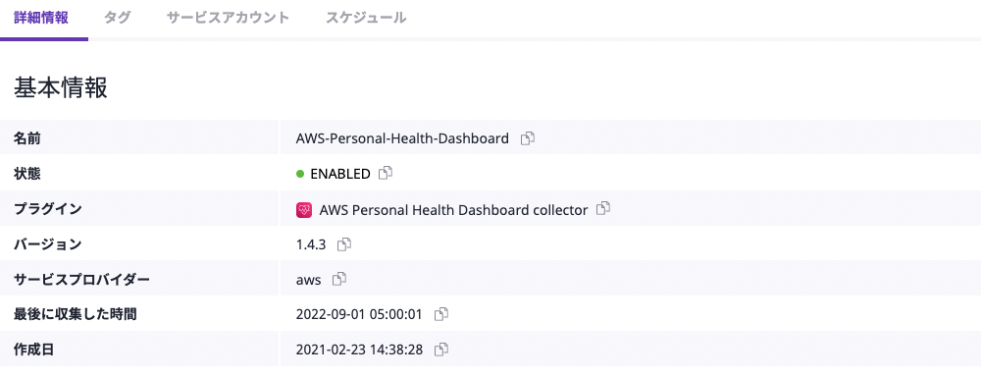
Task: Click the AWS-Personal-Health-Dashboard name text
Action: (402, 138)
